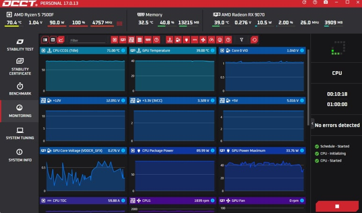Select the GPU Power Maximum graph header
362x213 pixels.
[x=262, y=150]
